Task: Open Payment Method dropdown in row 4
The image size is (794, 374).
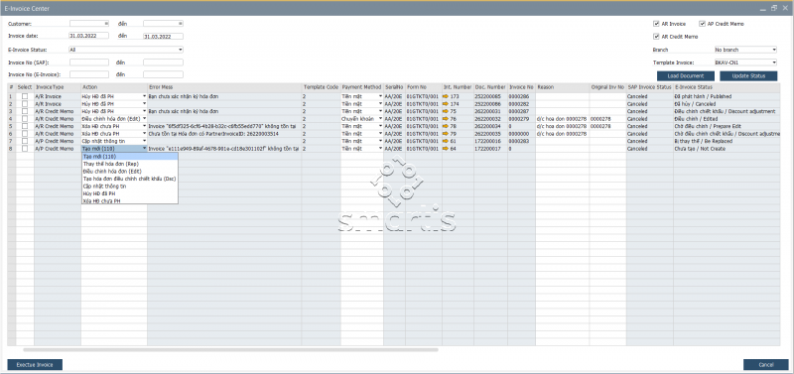Action: click(380, 118)
